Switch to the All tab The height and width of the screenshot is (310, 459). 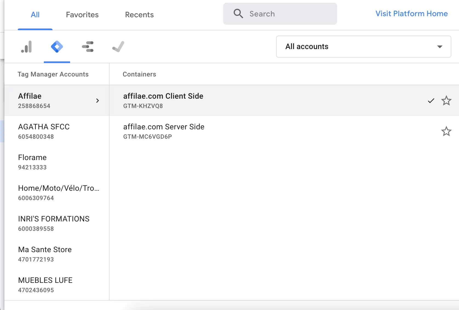pyautogui.click(x=35, y=15)
